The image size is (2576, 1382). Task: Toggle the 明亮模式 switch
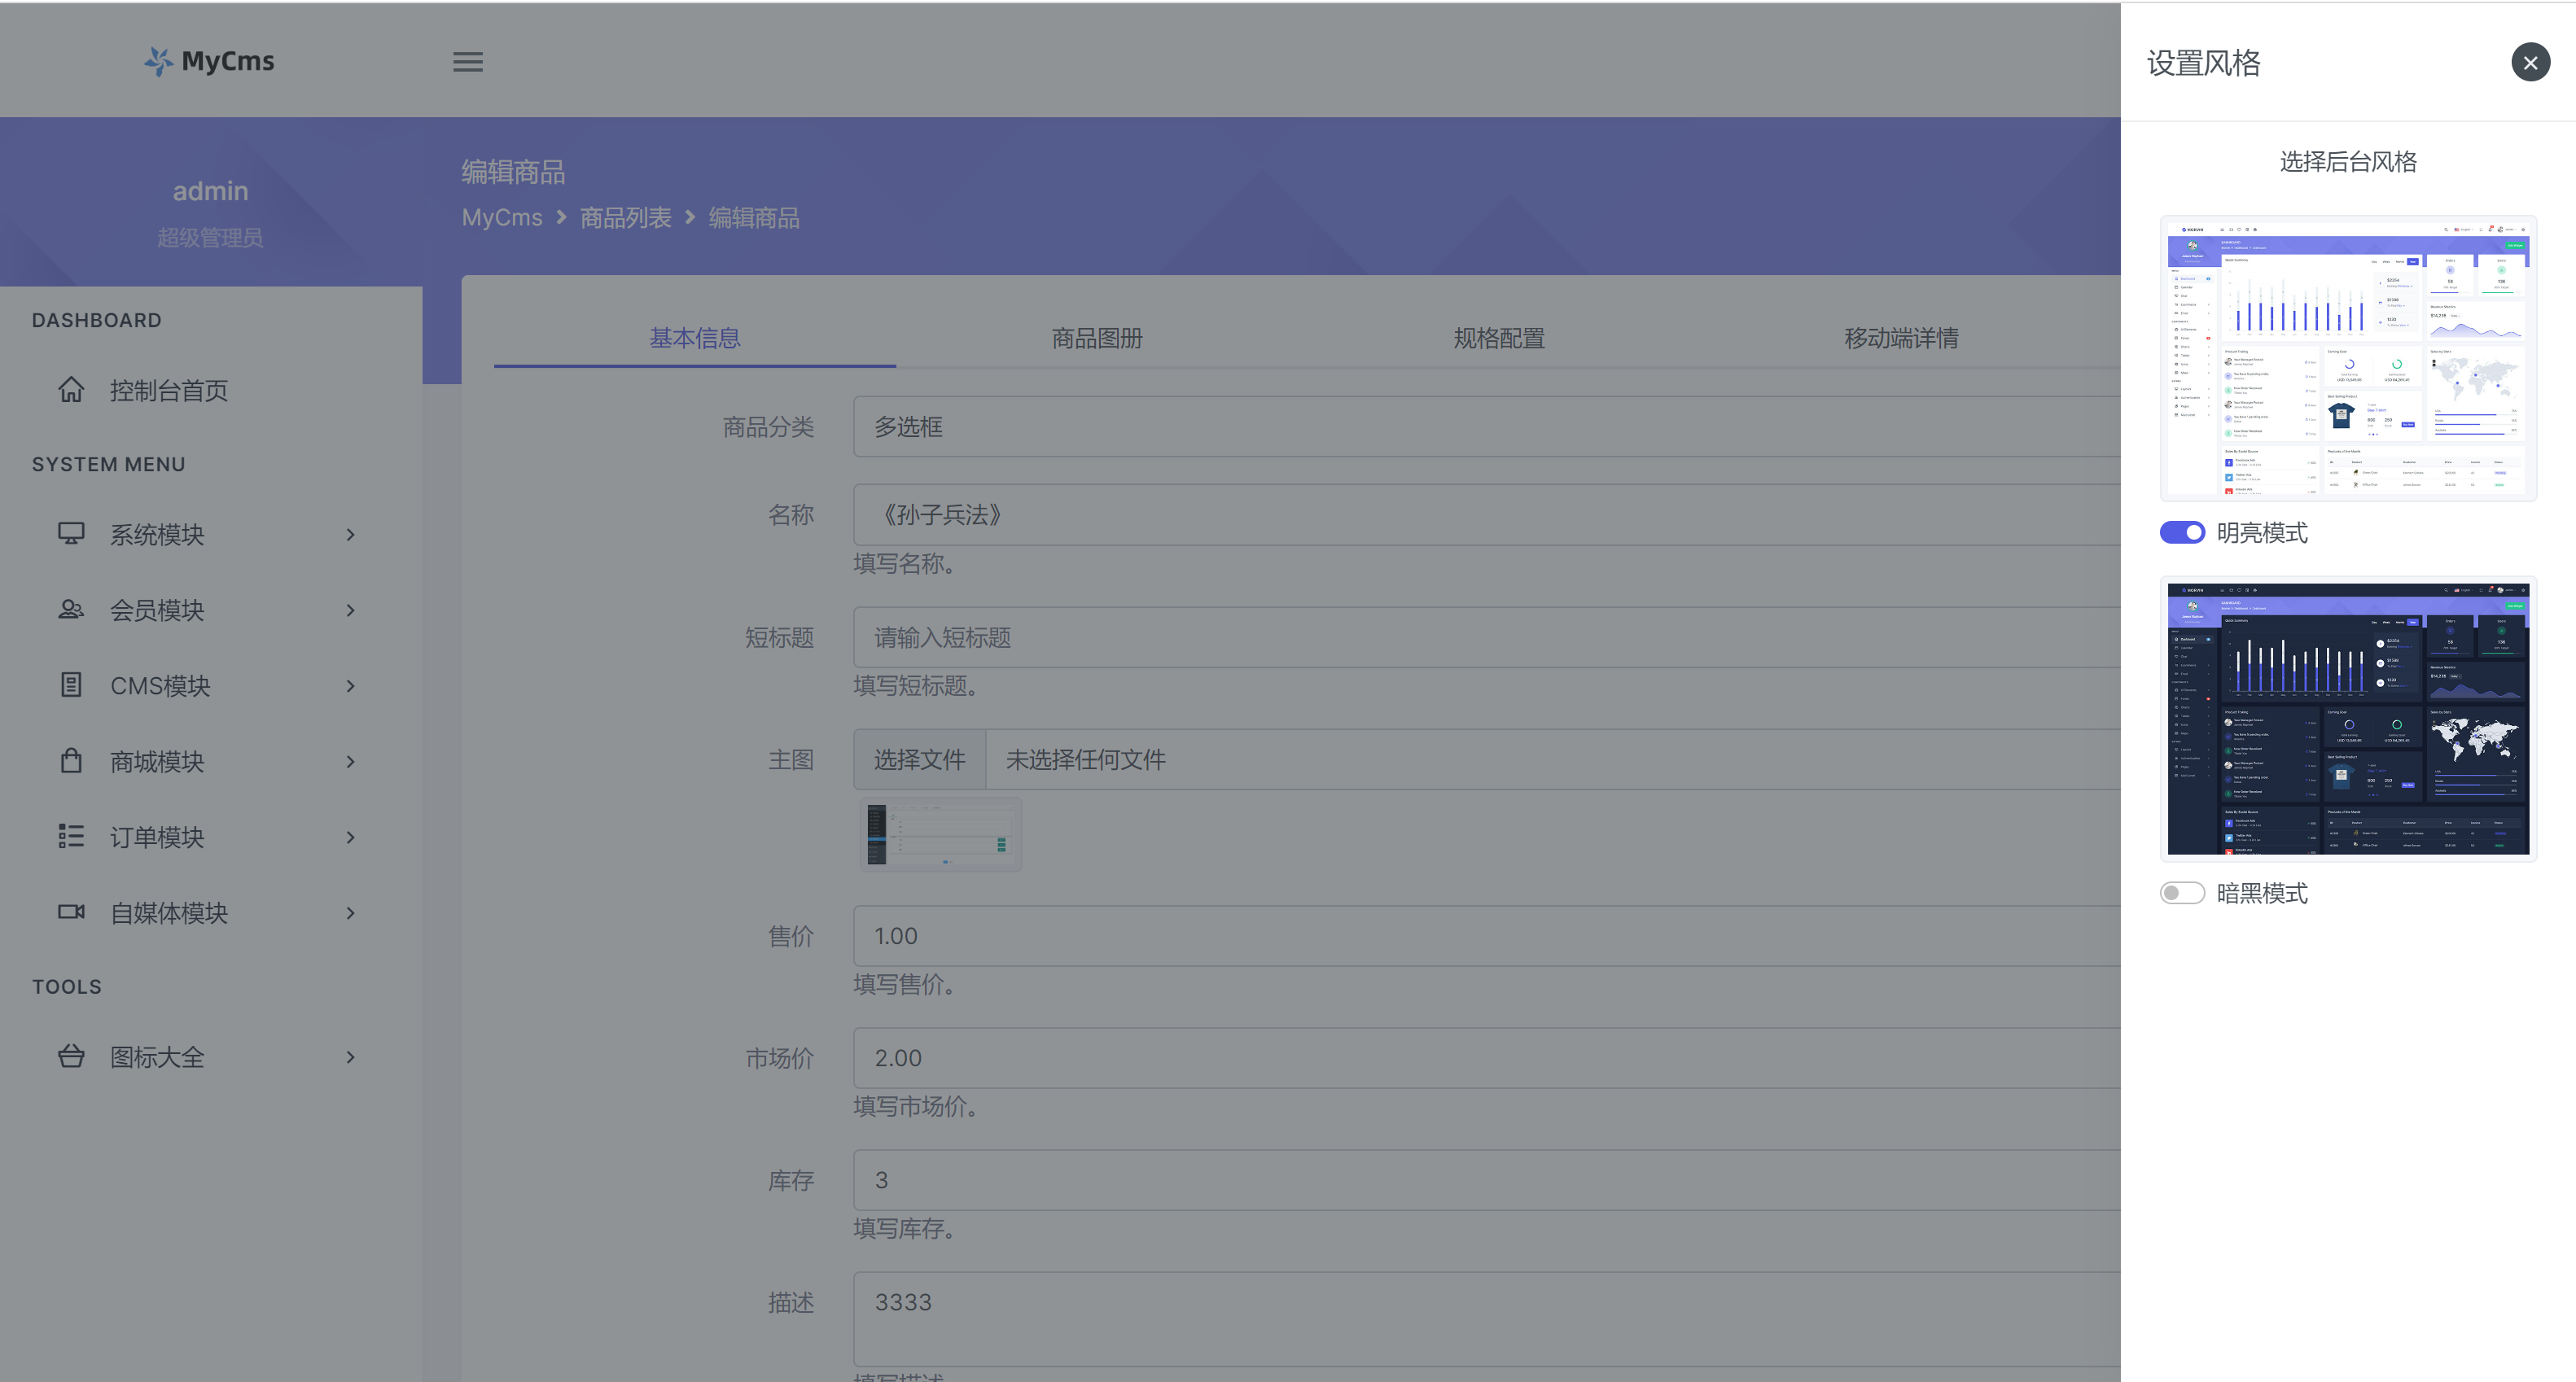2182,532
